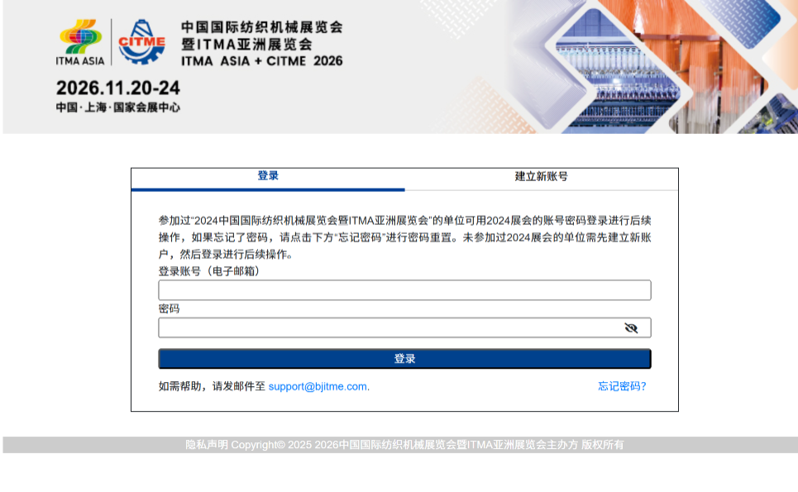Viewport: 798px width, 492px height.
Task: Open 隐私声明 in the footer
Action: point(207,445)
